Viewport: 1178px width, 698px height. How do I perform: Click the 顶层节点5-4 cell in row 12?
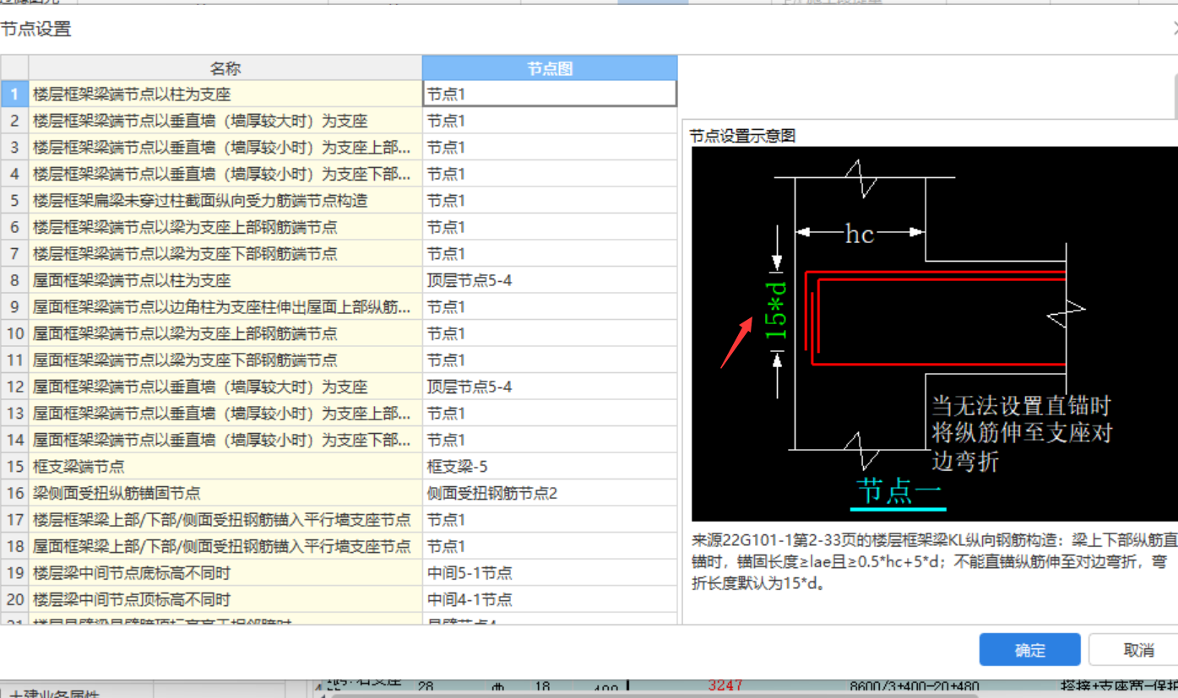click(x=550, y=387)
